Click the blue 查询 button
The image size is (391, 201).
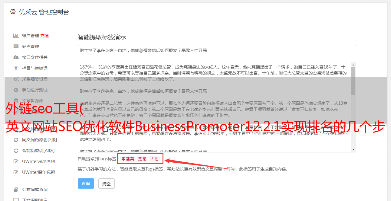pyautogui.click(x=86, y=183)
